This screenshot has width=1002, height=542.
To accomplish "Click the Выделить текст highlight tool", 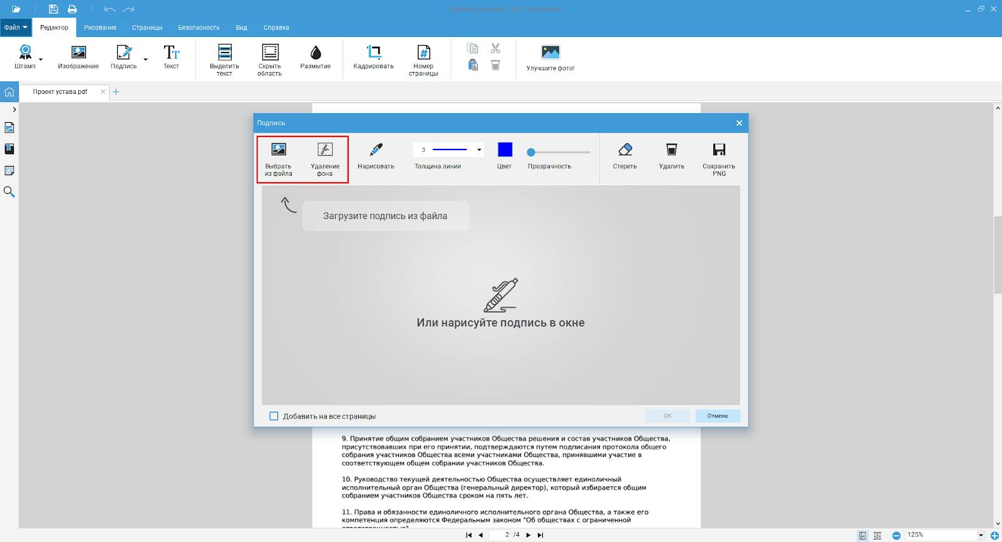I will 224,60.
